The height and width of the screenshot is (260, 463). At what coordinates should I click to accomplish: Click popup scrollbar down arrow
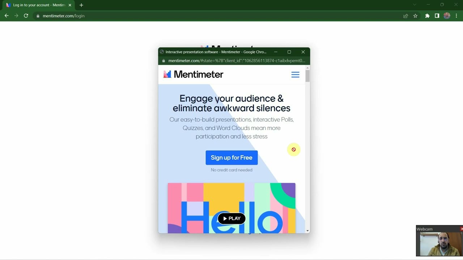(x=307, y=231)
